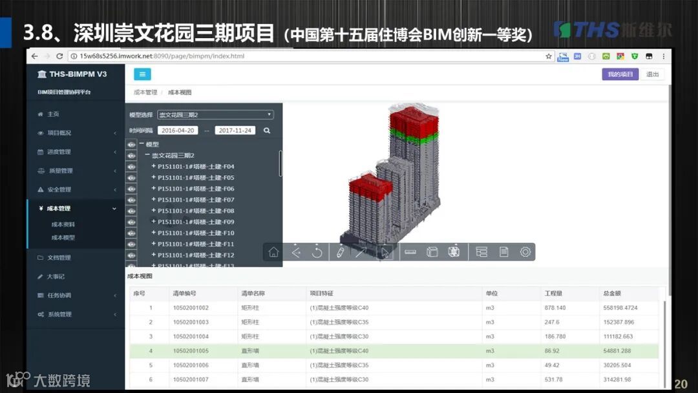
Task: Hide the 土建-F07 model layer via eye
Action: [131, 200]
